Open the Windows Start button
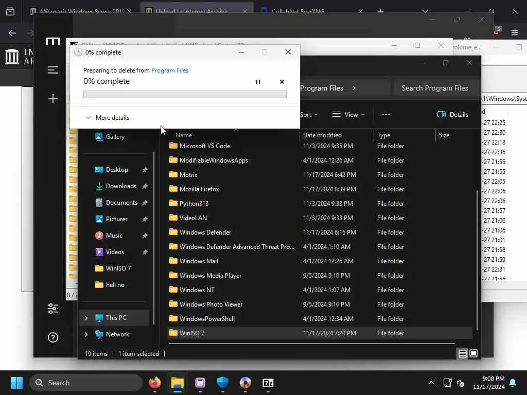527x395 pixels. pos(16,383)
